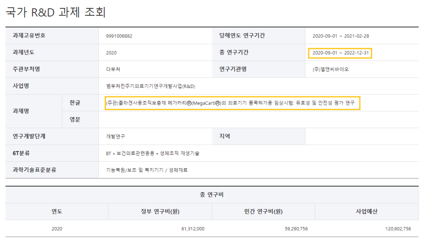Click the '당해연도 연구기간' label
This screenshot has height=238, width=422.
pyautogui.click(x=242, y=35)
